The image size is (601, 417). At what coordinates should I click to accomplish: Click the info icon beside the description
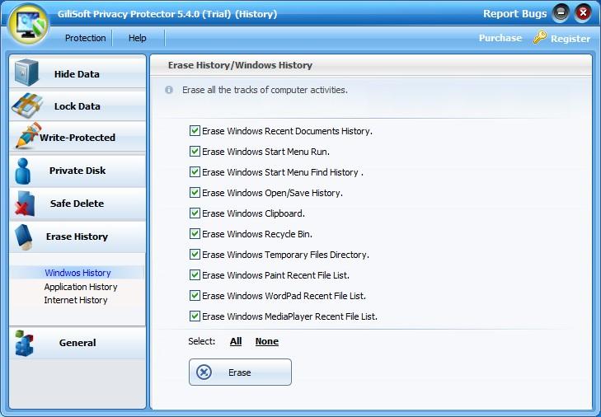[169, 90]
